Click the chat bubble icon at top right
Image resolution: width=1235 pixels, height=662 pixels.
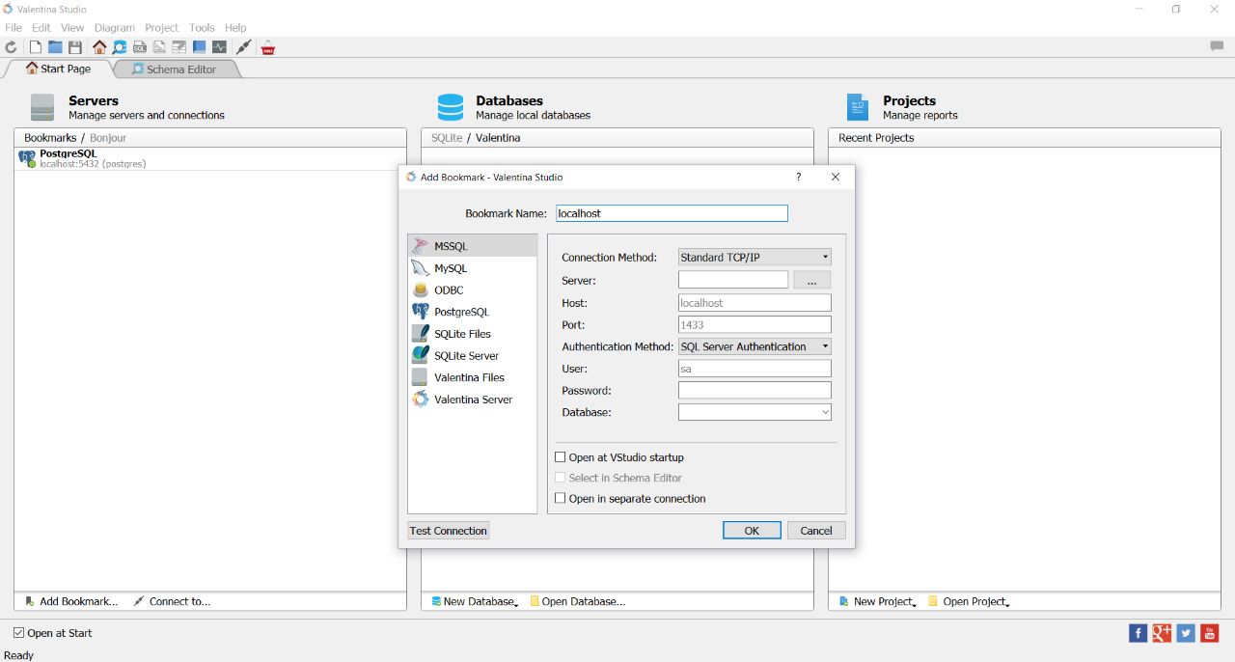[x=1217, y=46]
